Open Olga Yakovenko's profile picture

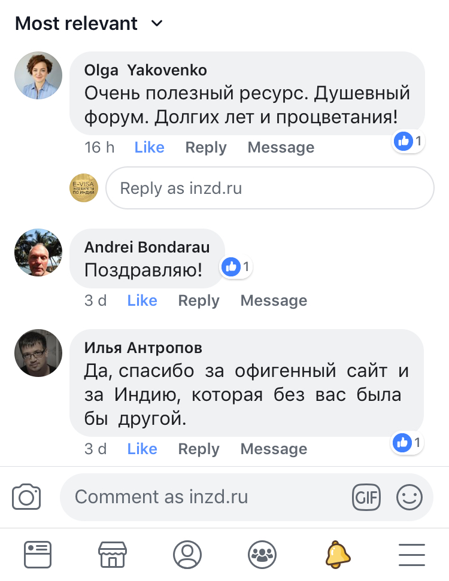(38, 75)
